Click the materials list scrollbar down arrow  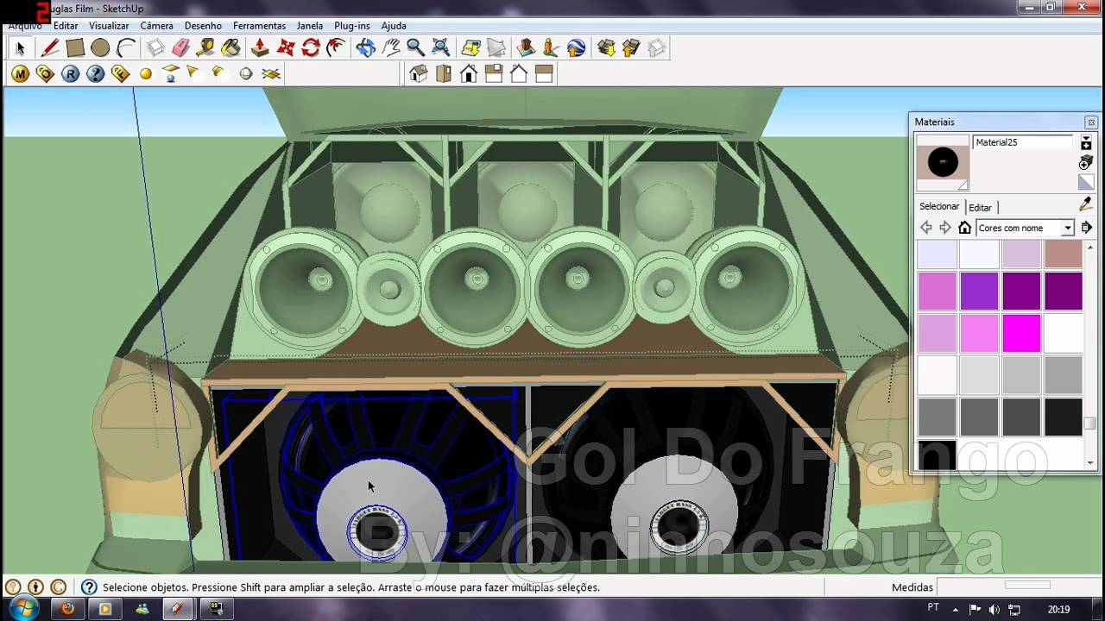(x=1090, y=462)
